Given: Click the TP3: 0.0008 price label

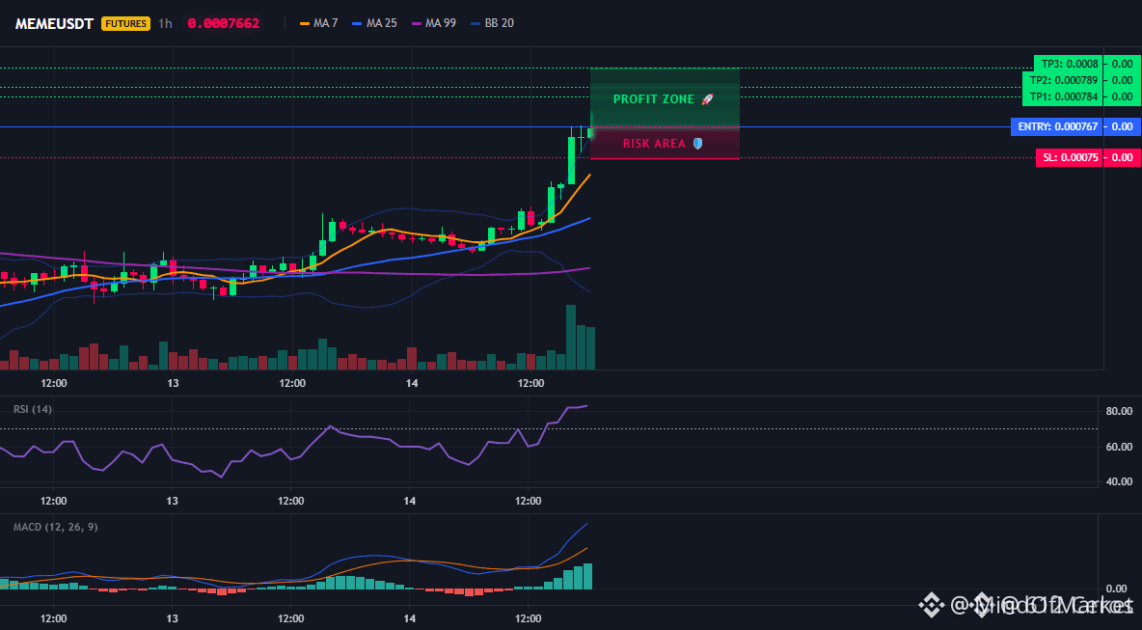Looking at the screenshot, I should (1069, 64).
